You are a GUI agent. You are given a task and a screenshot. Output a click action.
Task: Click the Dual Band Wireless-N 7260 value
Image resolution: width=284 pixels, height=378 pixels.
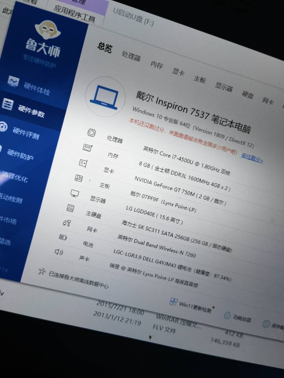point(156,245)
